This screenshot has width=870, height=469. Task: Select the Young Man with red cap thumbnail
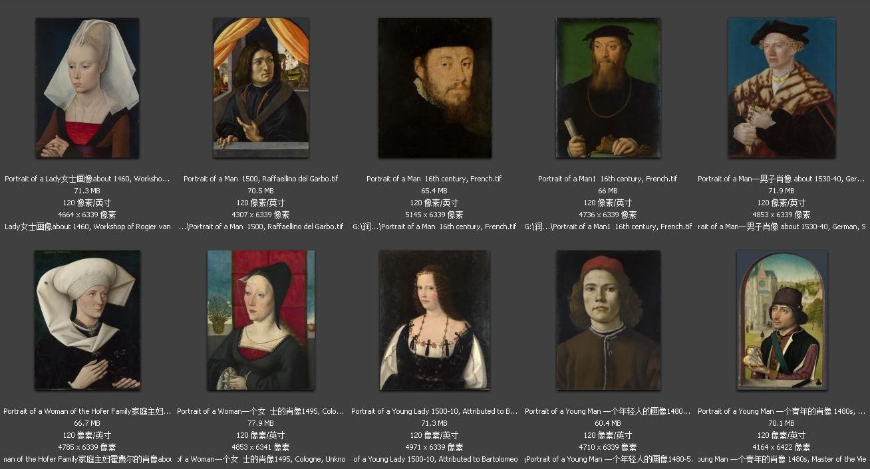pos(609,320)
